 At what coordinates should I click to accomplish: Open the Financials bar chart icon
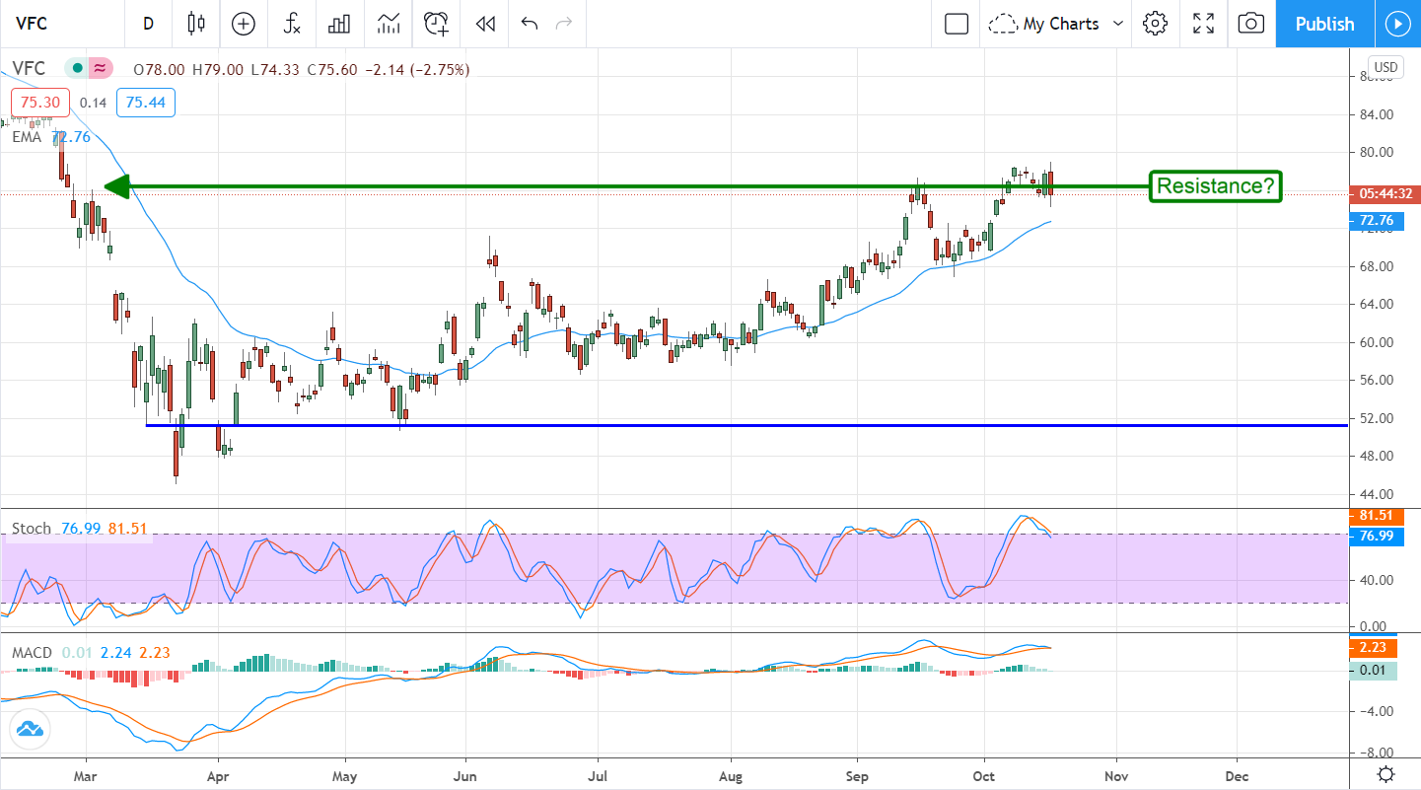tap(340, 24)
